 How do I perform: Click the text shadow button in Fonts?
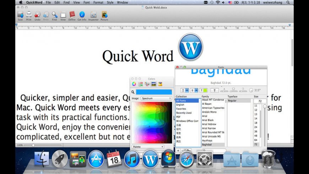pyautogui.click(x=215, y=90)
